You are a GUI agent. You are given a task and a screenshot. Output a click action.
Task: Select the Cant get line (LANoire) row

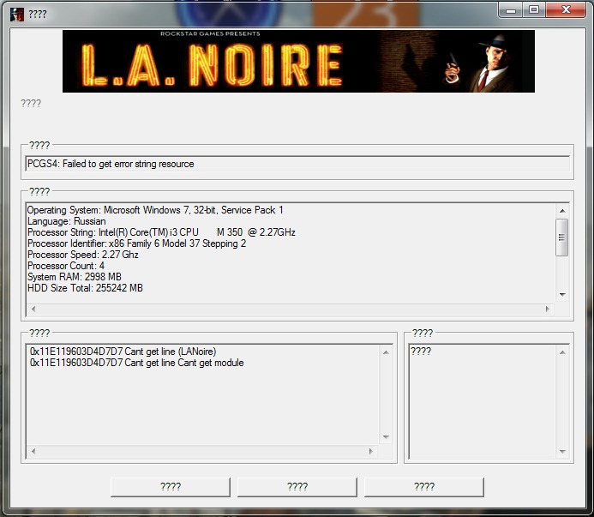pos(123,352)
